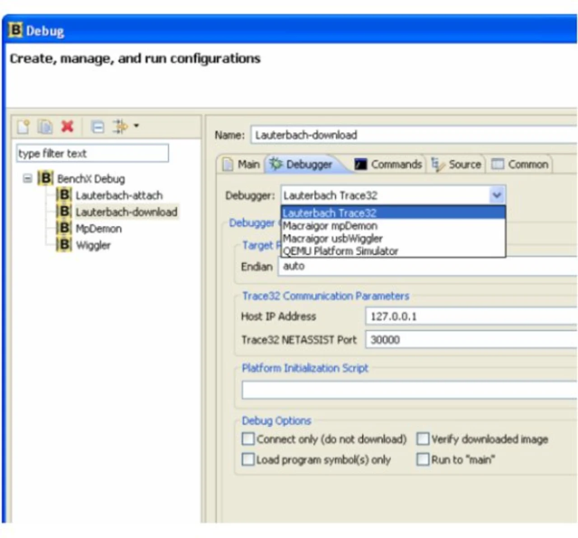Image resolution: width=578 pixels, height=538 pixels.
Task: Toggle Load program symbol(s) only
Action: (x=248, y=460)
